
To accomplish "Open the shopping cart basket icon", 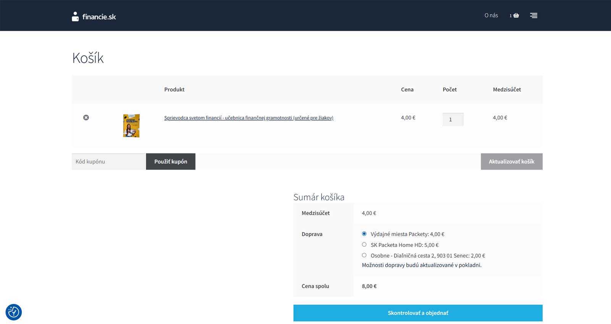I will [x=516, y=16].
